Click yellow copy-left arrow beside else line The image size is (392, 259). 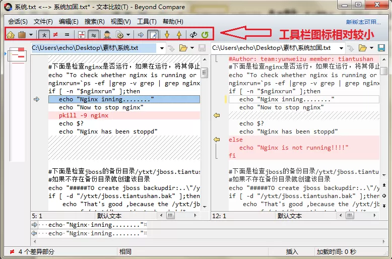(x=217, y=140)
